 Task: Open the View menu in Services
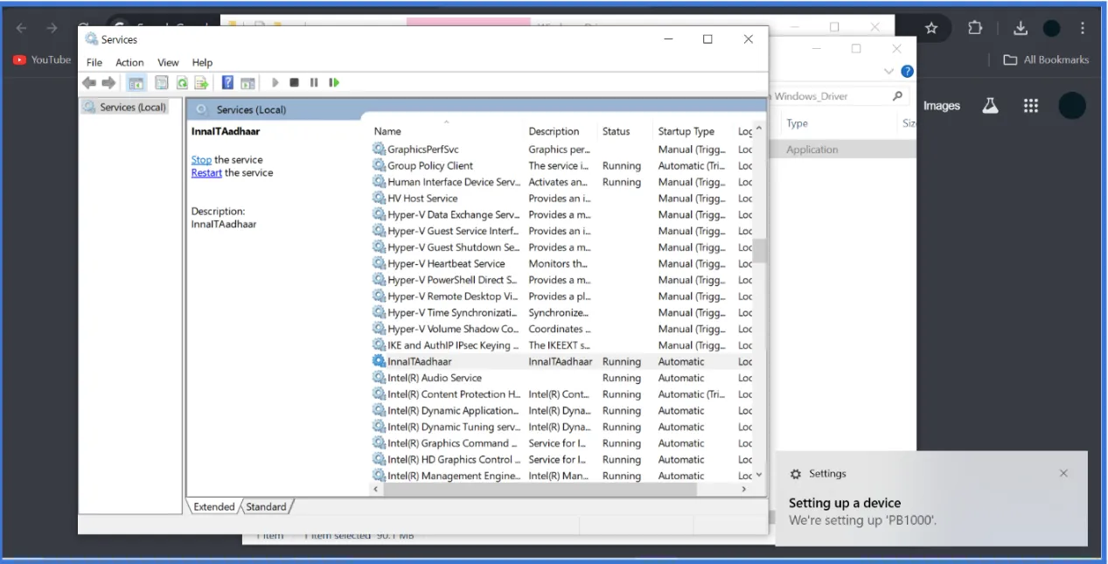pos(168,62)
